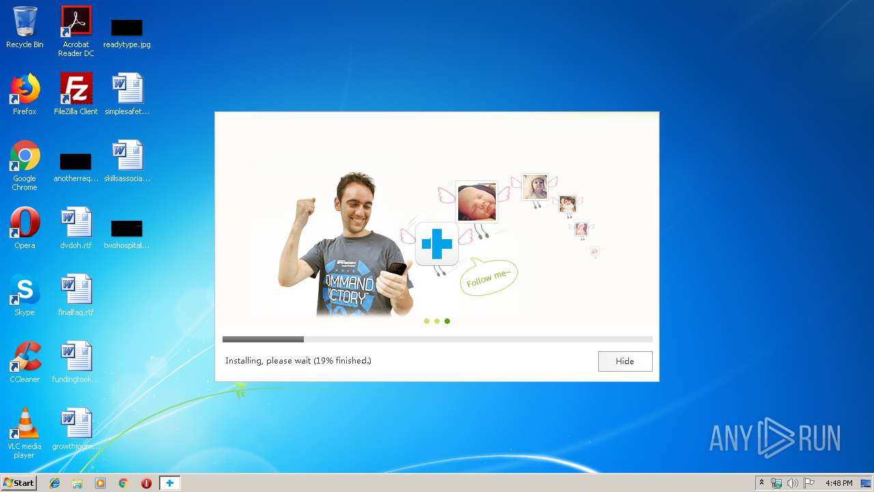Viewport: 874px width, 492px height.
Task: Launch the Firefox desktop shortcut
Action: [25, 94]
